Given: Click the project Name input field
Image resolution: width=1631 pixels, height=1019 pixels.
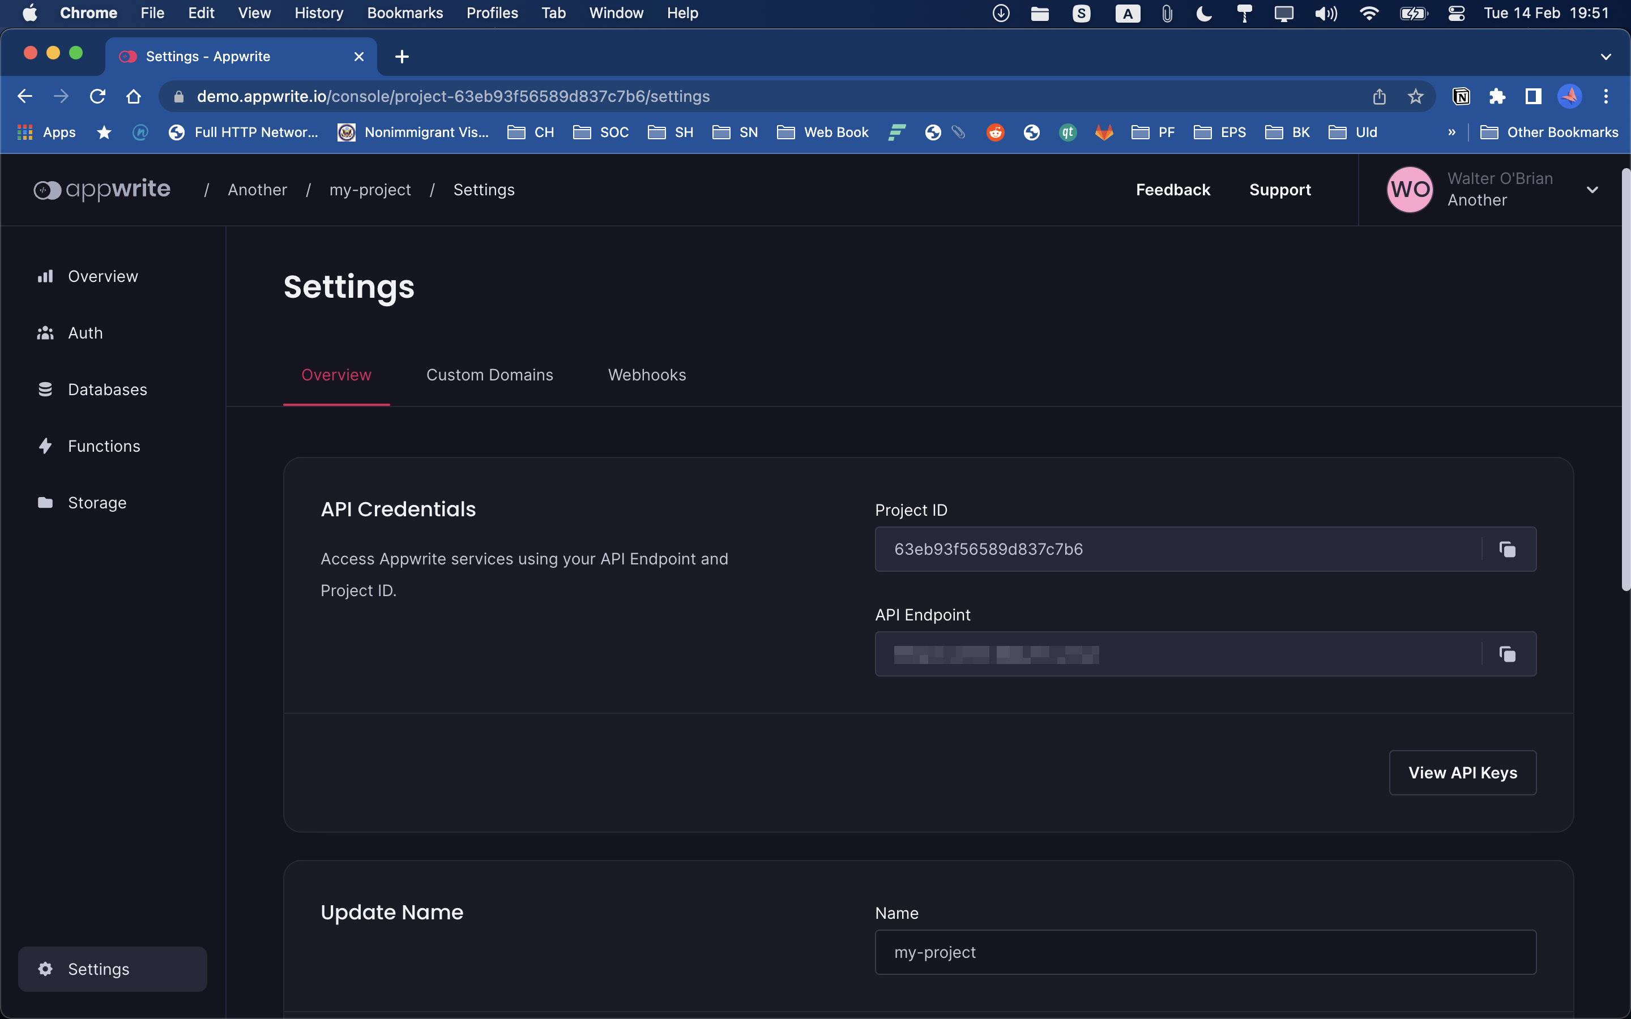Looking at the screenshot, I should 1205,952.
